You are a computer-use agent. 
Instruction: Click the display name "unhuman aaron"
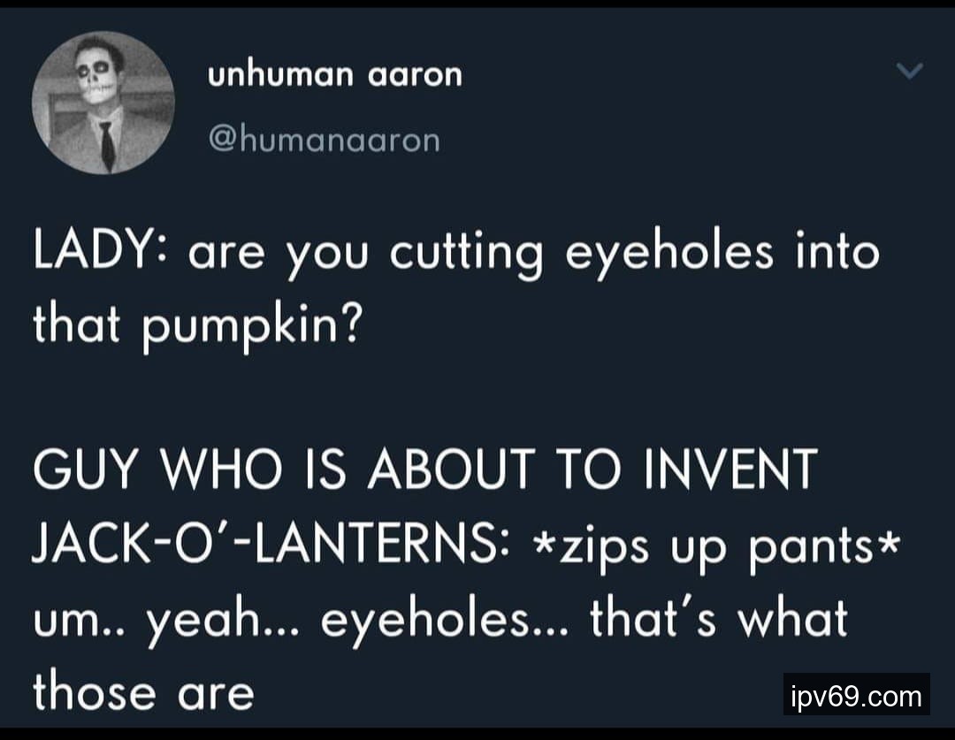click(335, 75)
